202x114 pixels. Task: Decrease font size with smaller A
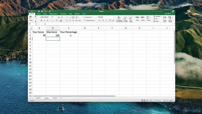pyautogui.click(x=62, y=17)
